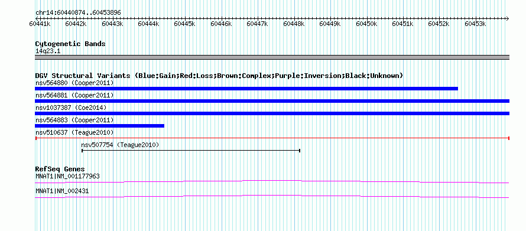Click the MNAT1 NM_002431 gene track line
Screen dimensions: 526x231
point(272,196)
